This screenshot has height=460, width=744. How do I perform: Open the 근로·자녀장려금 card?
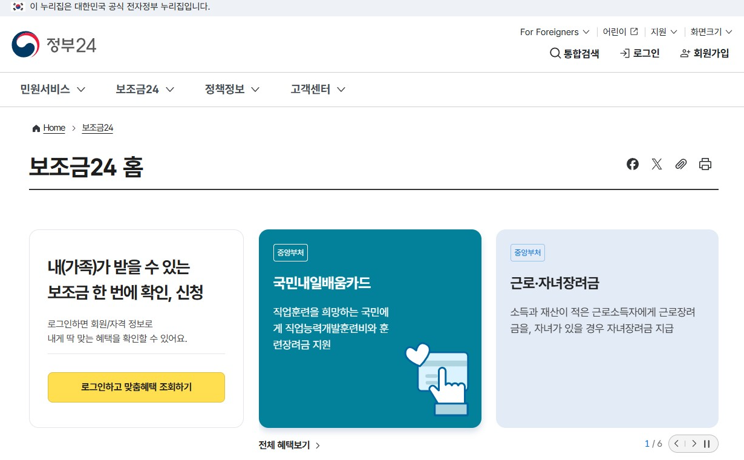click(x=607, y=329)
